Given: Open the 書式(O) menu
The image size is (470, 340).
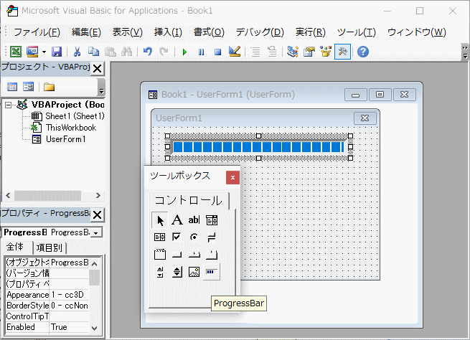Looking at the screenshot, I should tap(209, 32).
